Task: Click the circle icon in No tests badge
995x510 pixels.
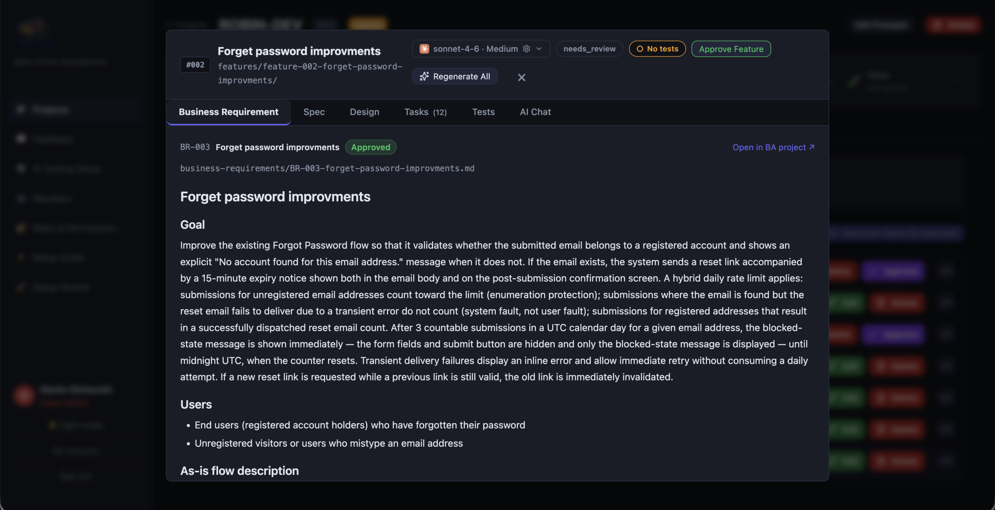Action: pos(640,49)
